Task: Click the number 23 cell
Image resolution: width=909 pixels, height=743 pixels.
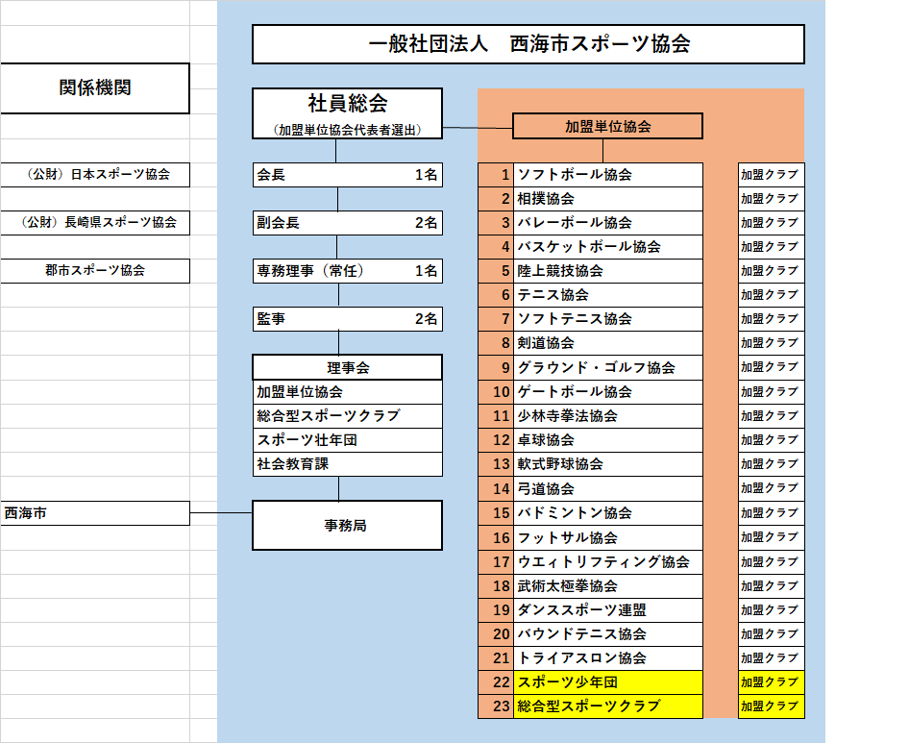Action: click(496, 706)
